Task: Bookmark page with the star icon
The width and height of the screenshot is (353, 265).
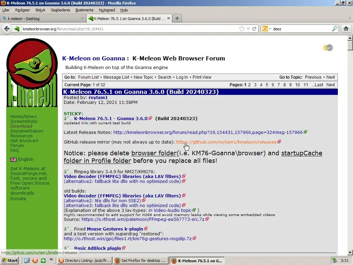Action: point(242,29)
